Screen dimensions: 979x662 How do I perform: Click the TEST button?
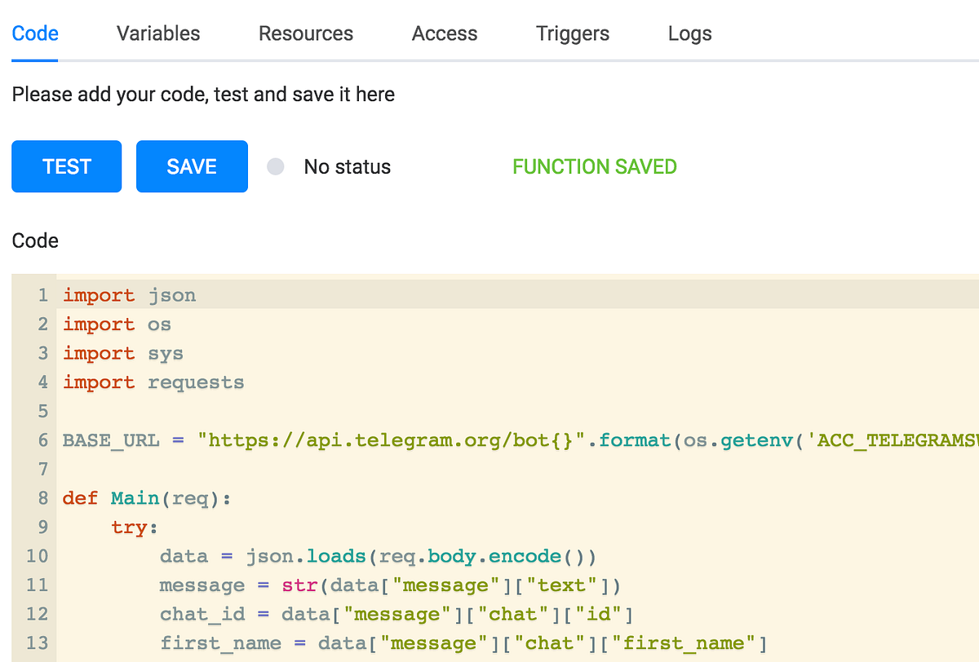pos(66,166)
